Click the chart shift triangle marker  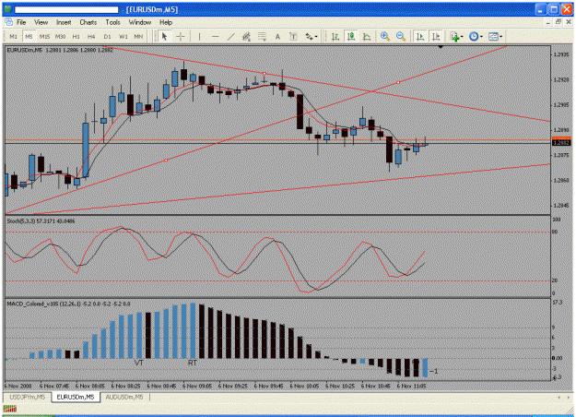441,47
